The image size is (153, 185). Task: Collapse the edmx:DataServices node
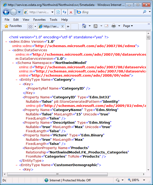coord(10,50)
